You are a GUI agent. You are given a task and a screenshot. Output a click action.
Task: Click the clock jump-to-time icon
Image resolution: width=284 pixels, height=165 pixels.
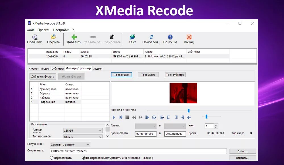pos(154,117)
